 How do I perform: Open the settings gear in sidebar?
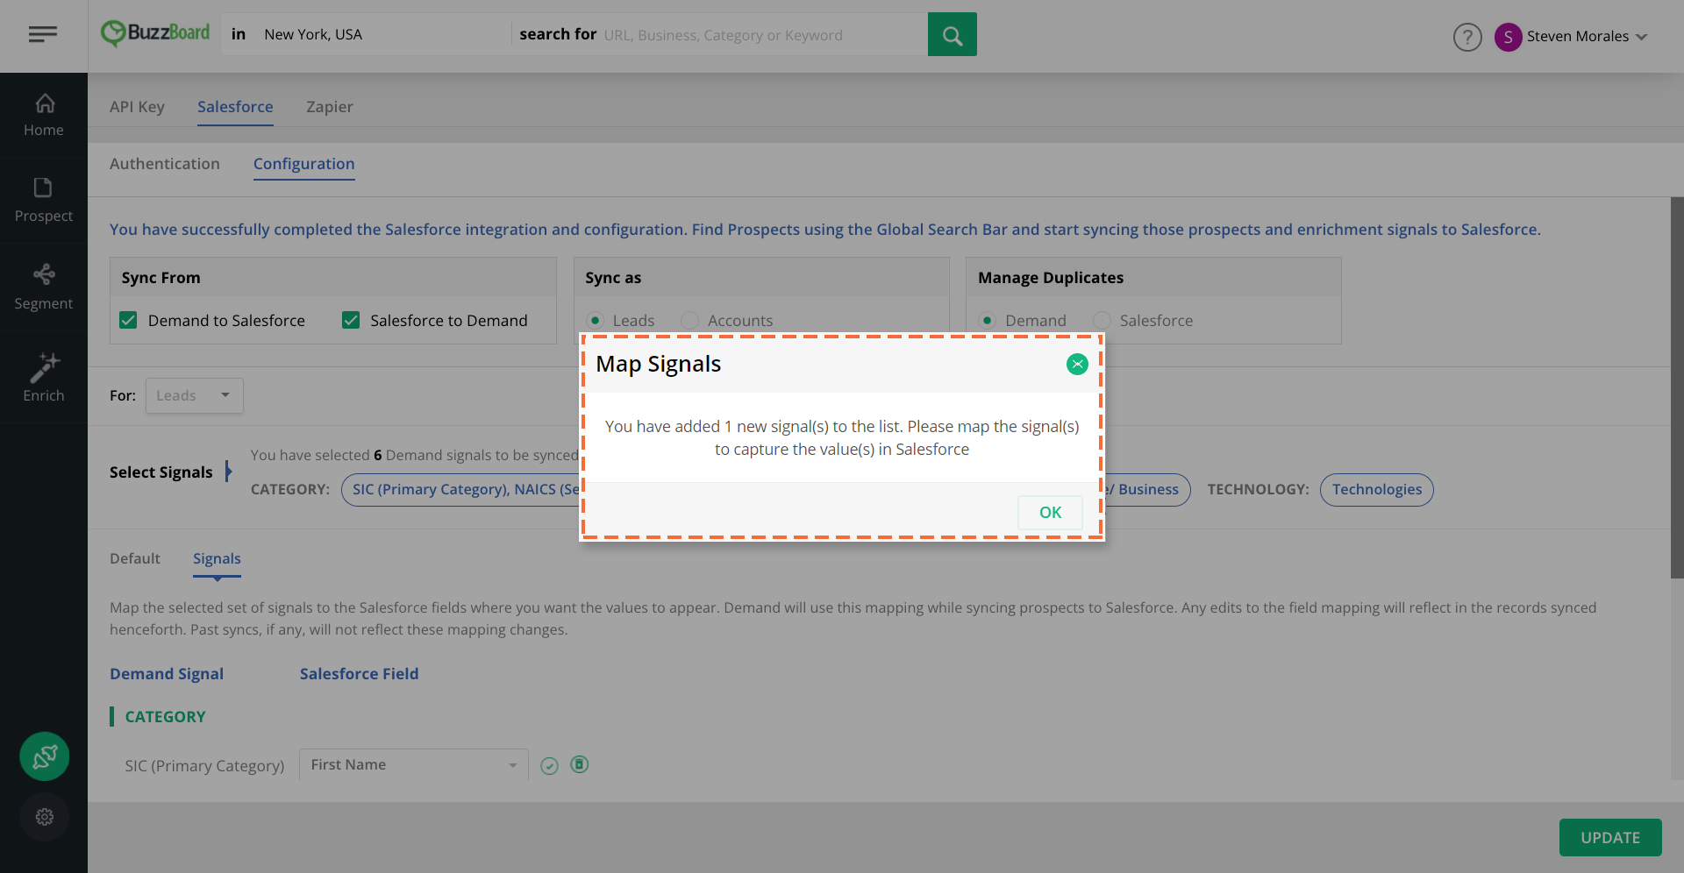tap(45, 817)
